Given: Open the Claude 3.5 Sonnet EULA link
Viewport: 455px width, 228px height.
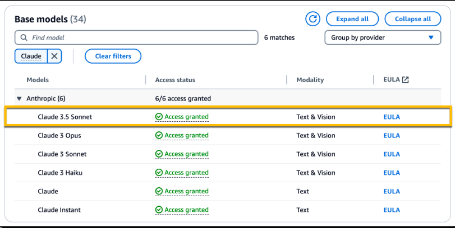Looking at the screenshot, I should click(392, 117).
